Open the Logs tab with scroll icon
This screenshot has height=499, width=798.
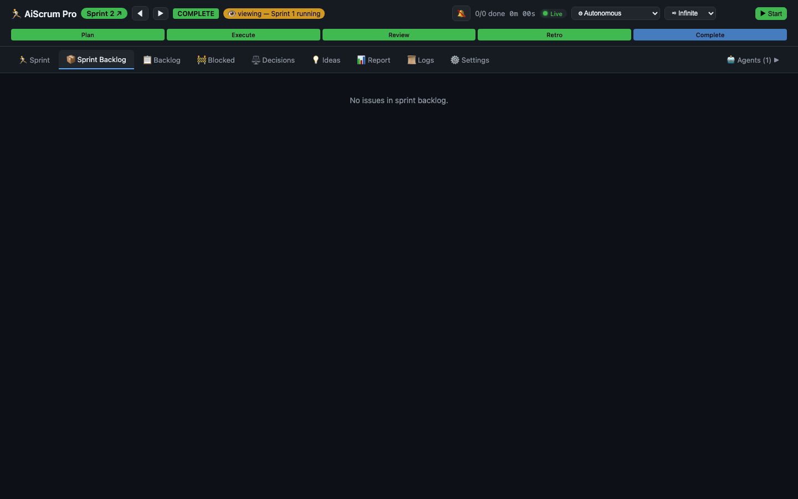[421, 60]
